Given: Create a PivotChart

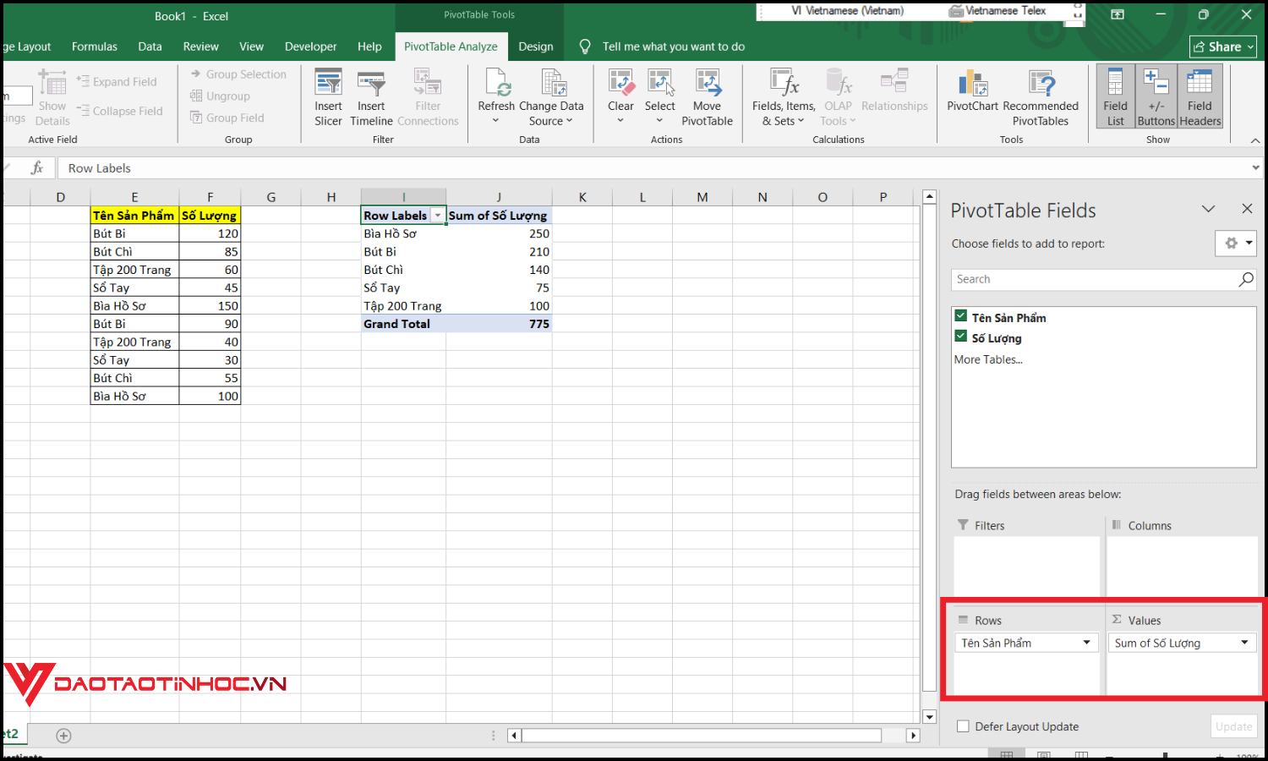Looking at the screenshot, I should (972, 95).
